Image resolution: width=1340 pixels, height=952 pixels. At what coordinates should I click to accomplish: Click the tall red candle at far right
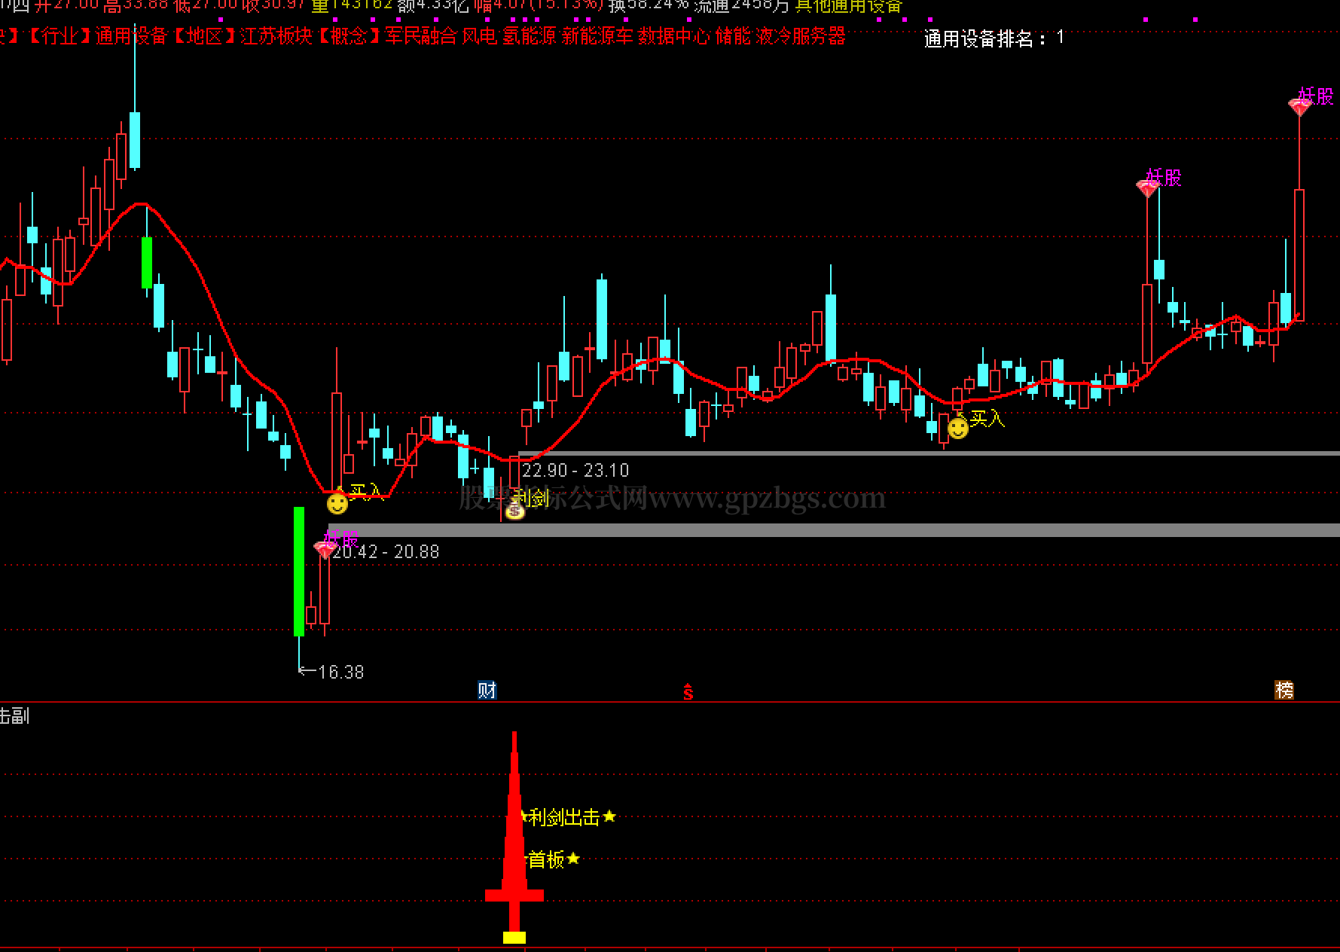tap(1299, 255)
